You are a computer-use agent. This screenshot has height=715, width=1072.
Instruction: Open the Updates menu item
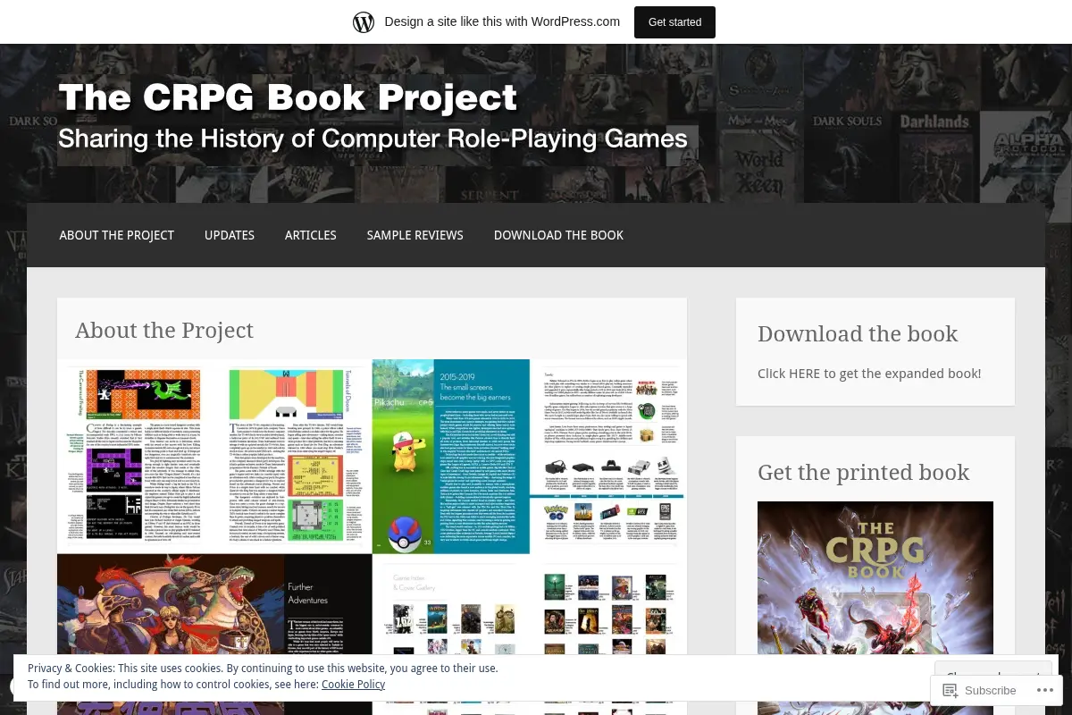[x=230, y=235]
